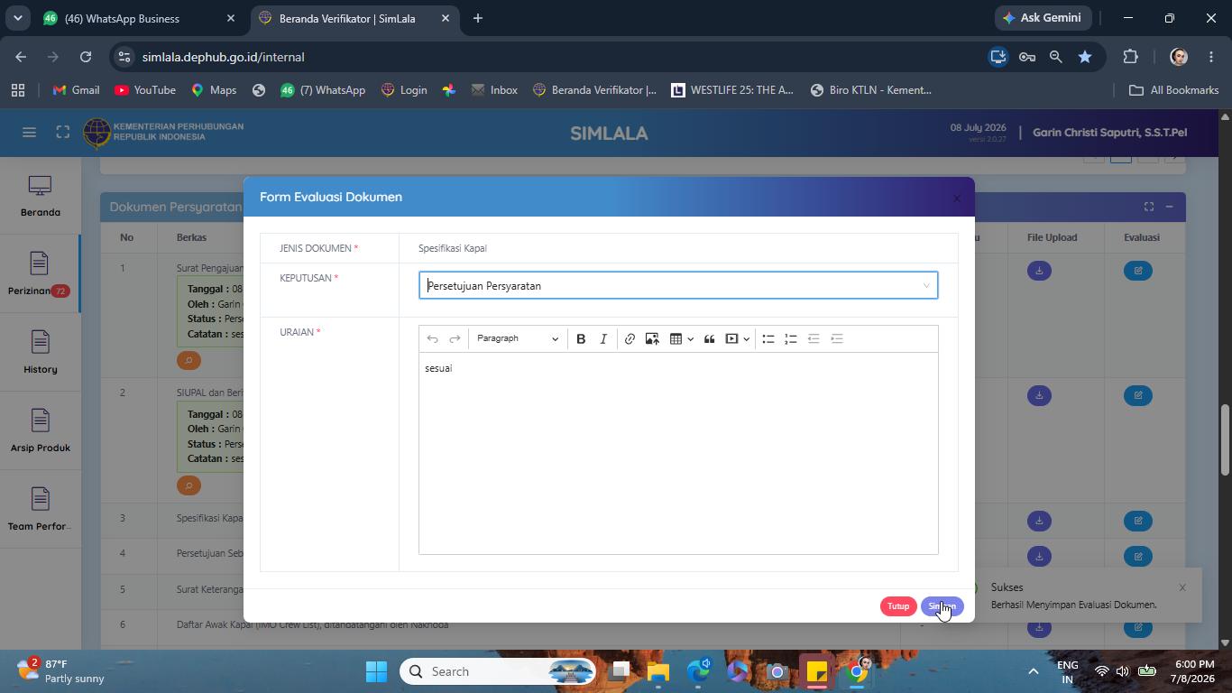Switch to WhatsApp Business browser tab
Viewport: 1232px width, 693px height.
point(140,18)
